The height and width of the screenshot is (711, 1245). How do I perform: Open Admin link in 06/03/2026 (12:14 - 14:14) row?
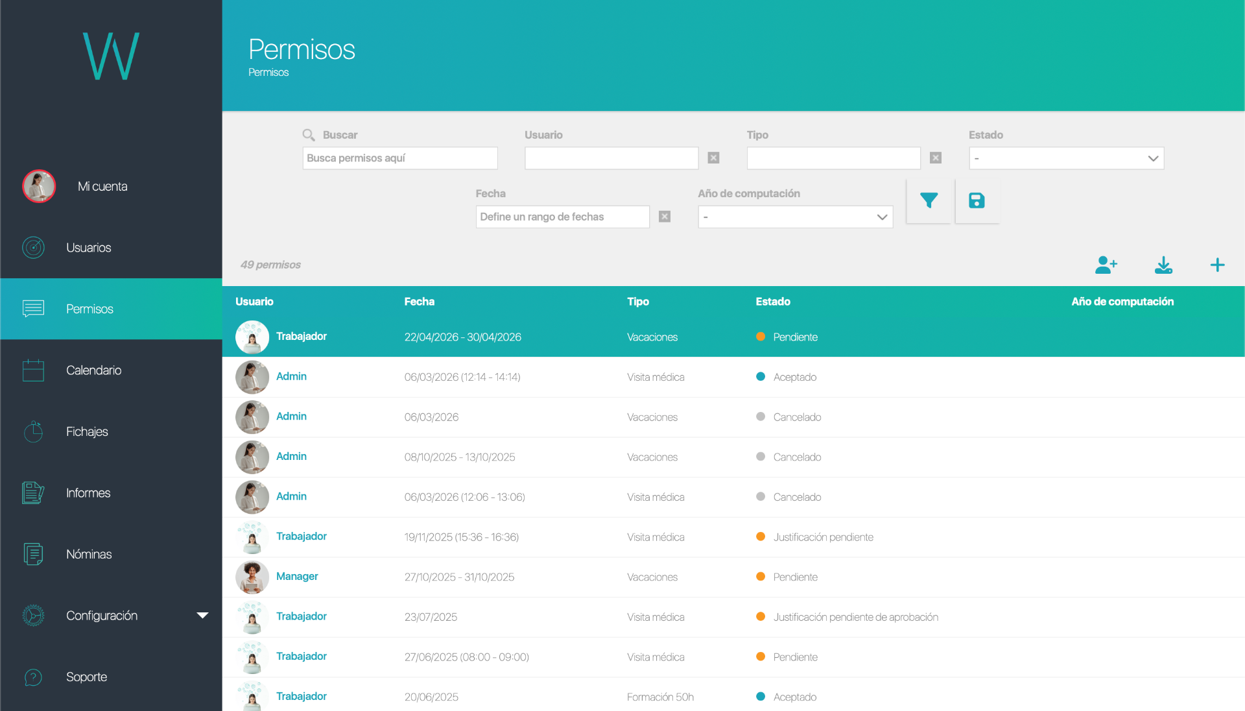[x=291, y=376]
